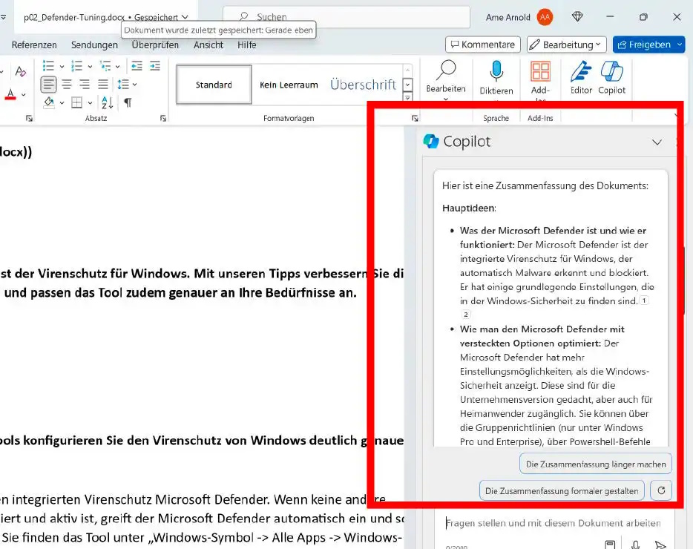Apply the "Kein Leerraum" style
Image resolution: width=693 pixels, height=549 pixels.
(289, 85)
